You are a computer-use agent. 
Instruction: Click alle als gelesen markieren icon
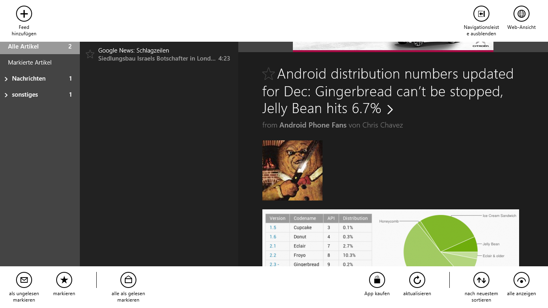[128, 280]
